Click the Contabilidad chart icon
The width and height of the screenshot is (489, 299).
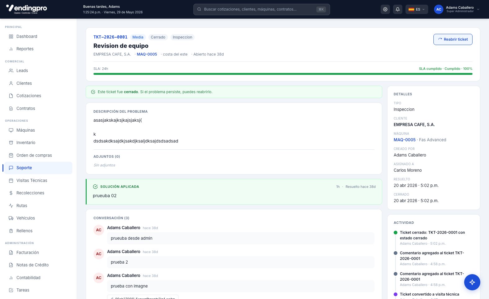pyautogui.click(x=11, y=278)
